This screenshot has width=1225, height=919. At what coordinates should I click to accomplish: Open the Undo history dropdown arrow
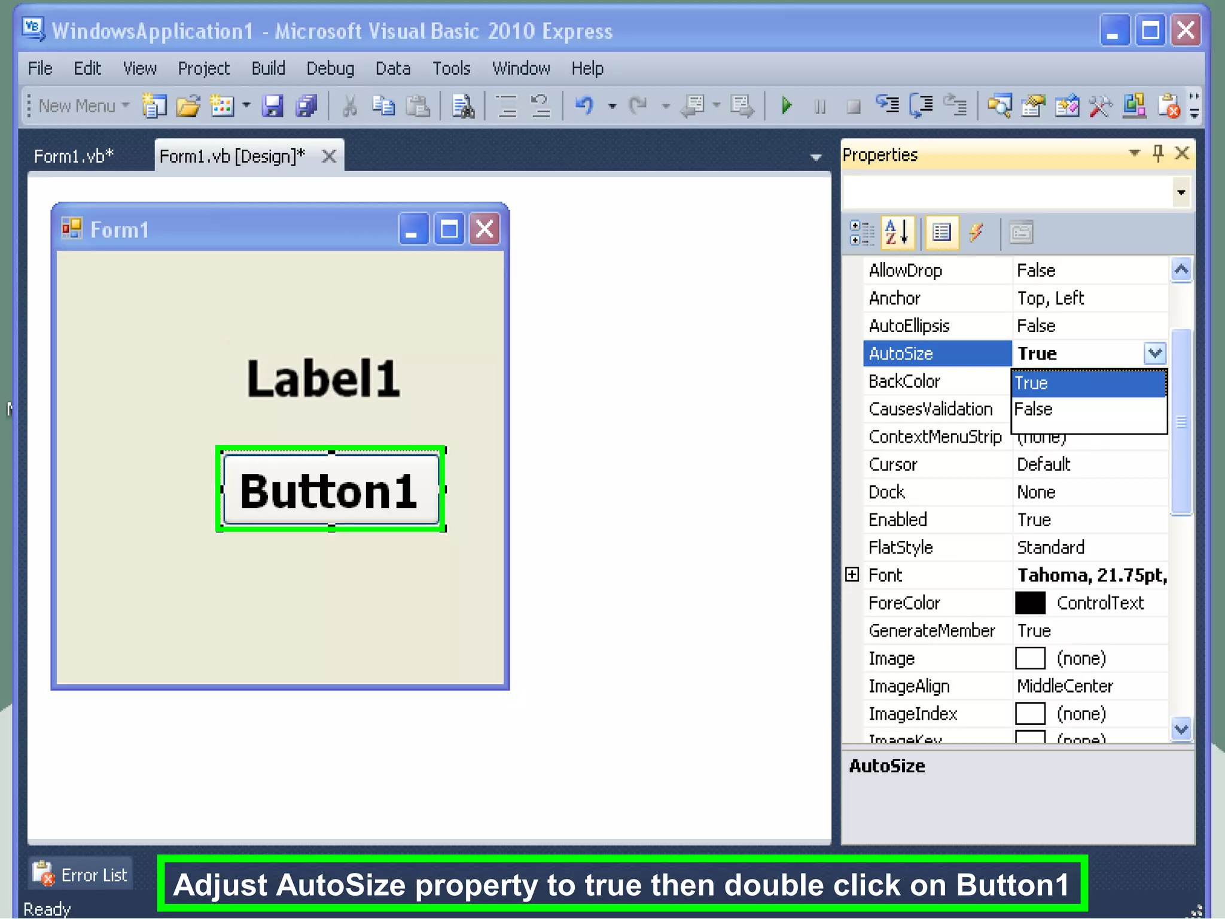pyautogui.click(x=612, y=106)
